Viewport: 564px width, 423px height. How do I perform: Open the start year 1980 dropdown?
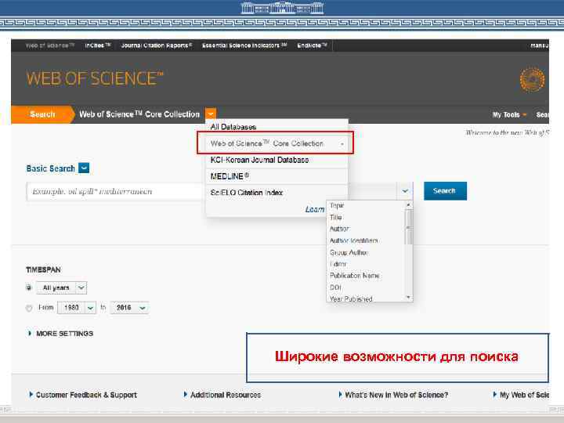click(77, 308)
